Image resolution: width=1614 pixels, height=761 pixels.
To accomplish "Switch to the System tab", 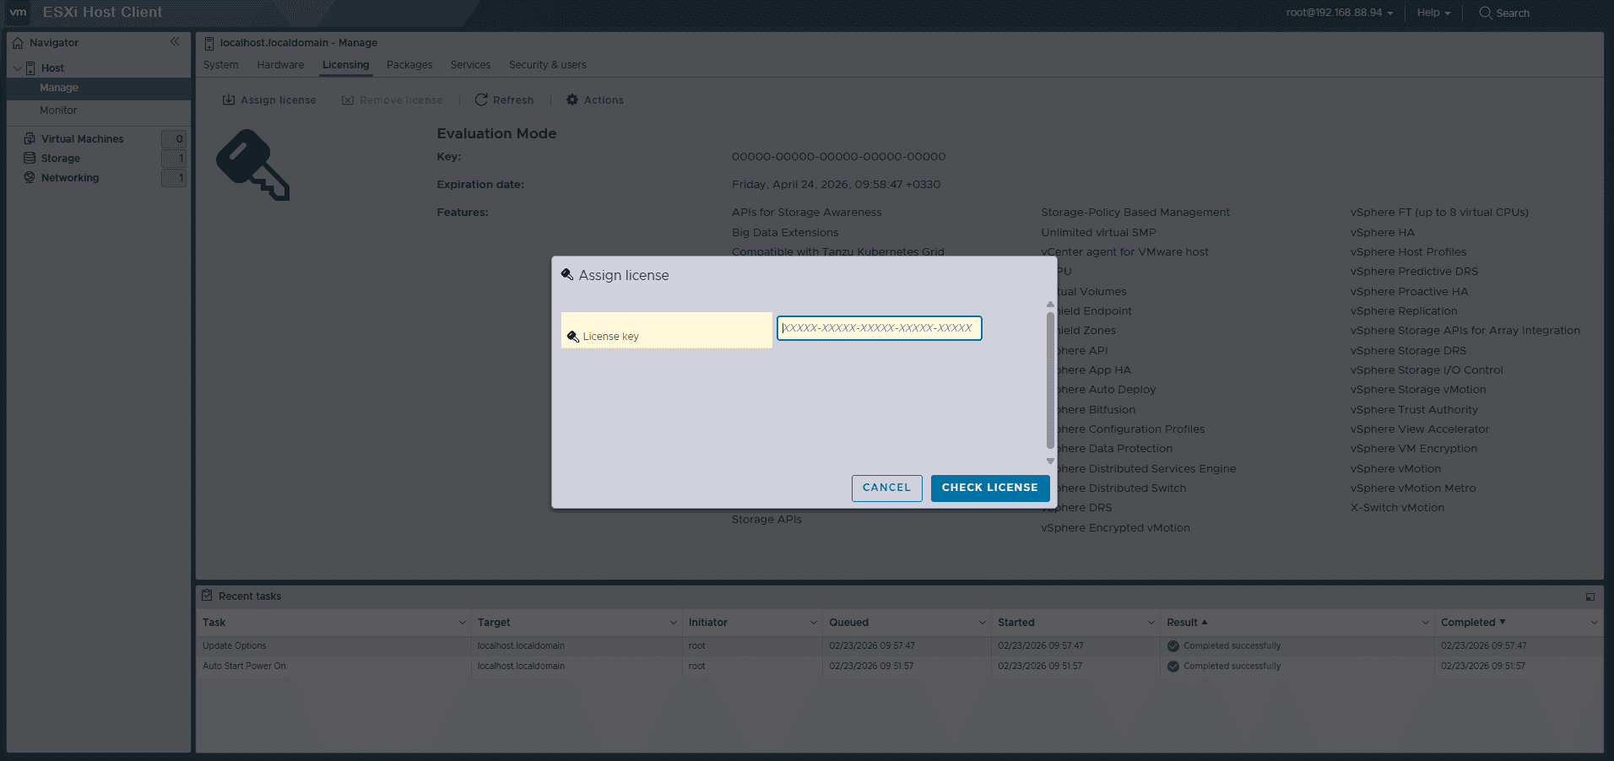I will click(221, 65).
